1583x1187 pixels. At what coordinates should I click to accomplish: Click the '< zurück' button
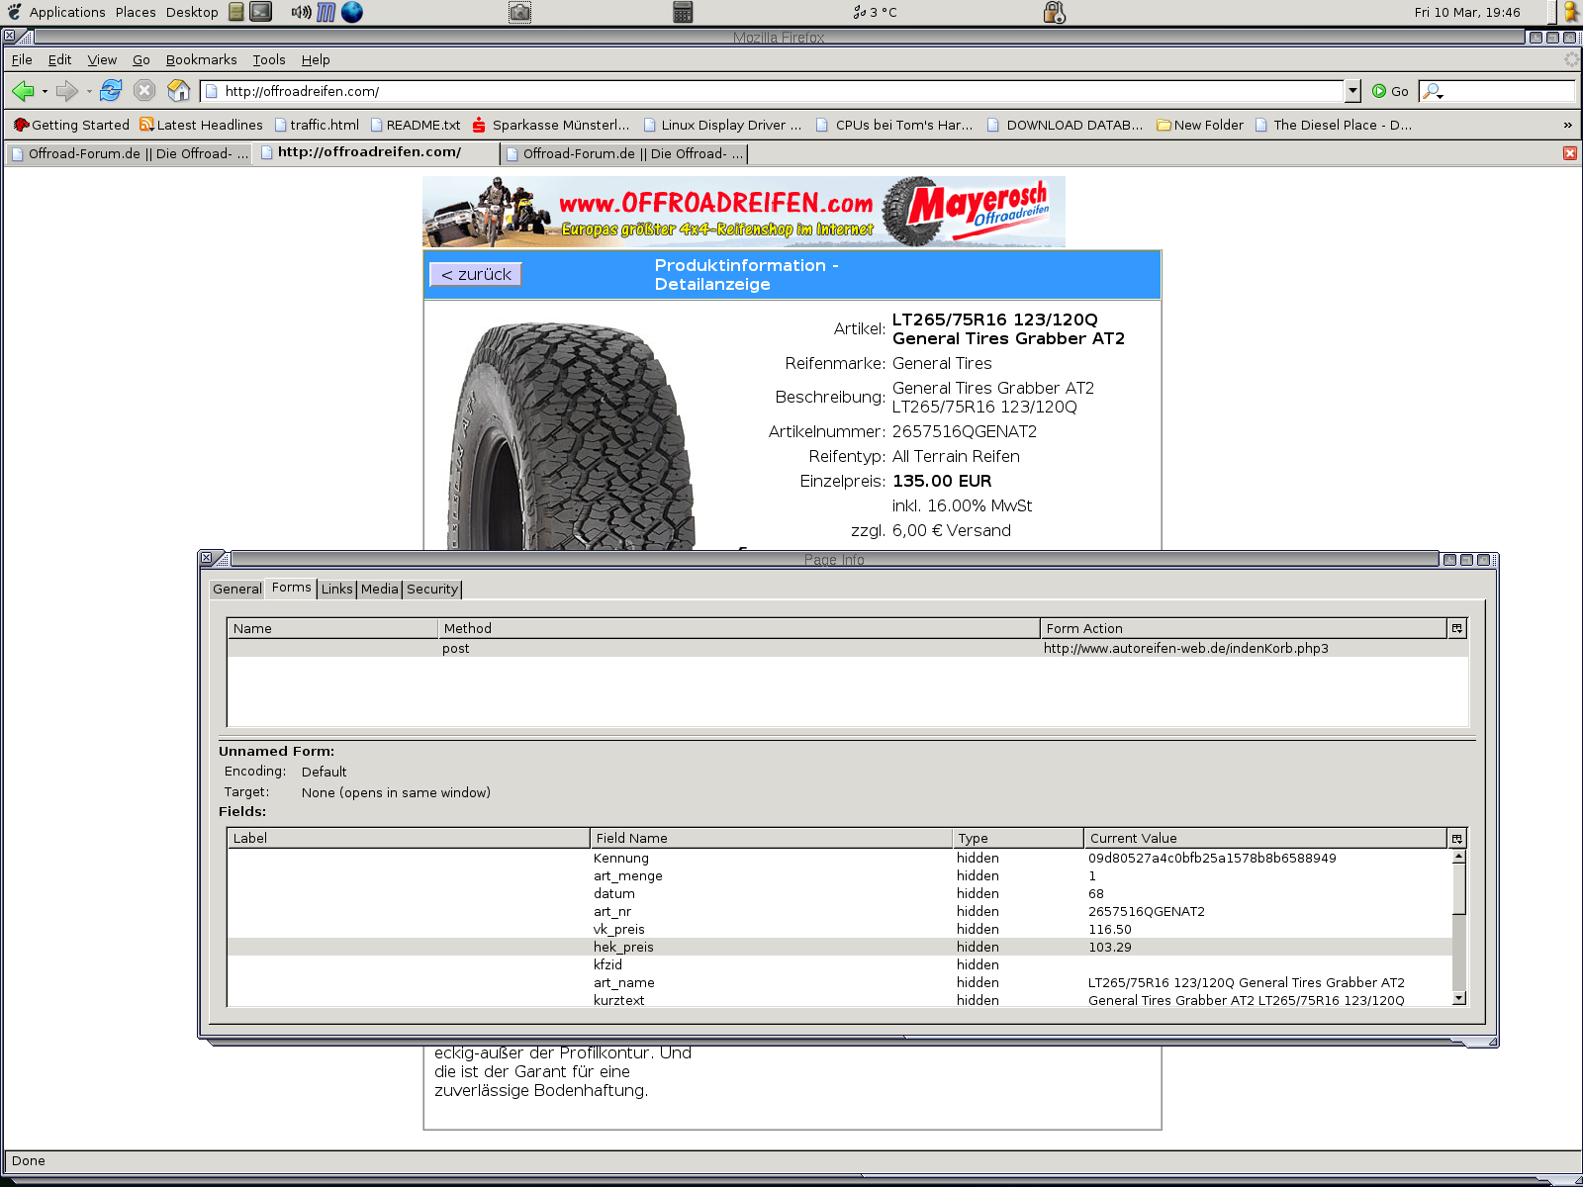[476, 274]
